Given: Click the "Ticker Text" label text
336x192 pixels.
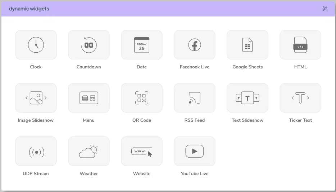Looking at the screenshot, I should pyautogui.click(x=300, y=120).
